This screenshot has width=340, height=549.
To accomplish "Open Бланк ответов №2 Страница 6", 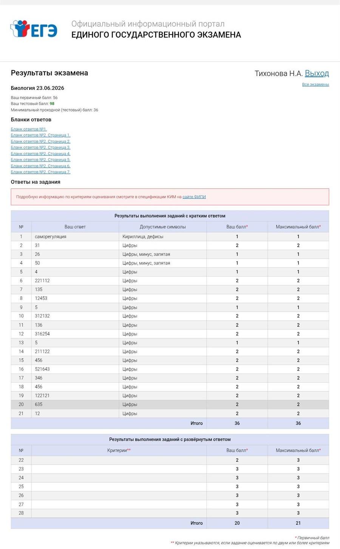I will point(40,166).
